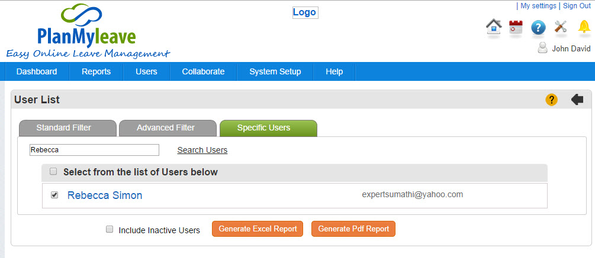Click Generate Excel Report button
This screenshot has width=595, height=258.
click(x=258, y=229)
